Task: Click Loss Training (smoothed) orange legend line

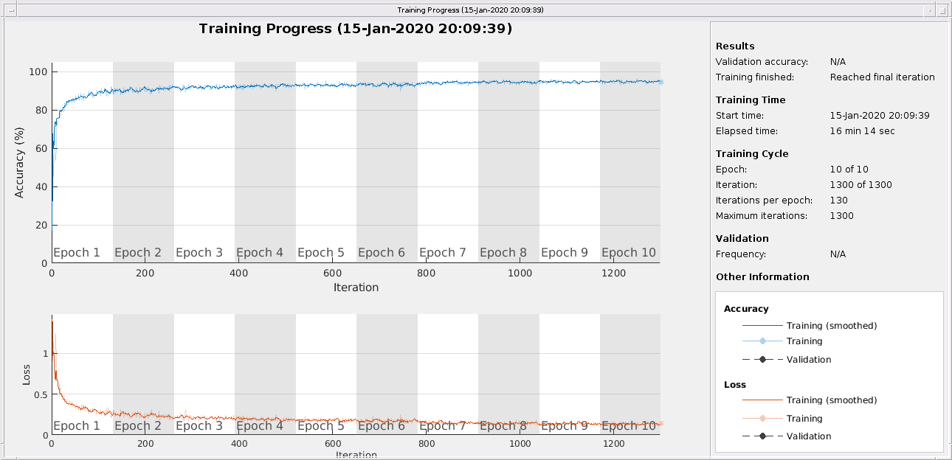Action: [x=762, y=400]
